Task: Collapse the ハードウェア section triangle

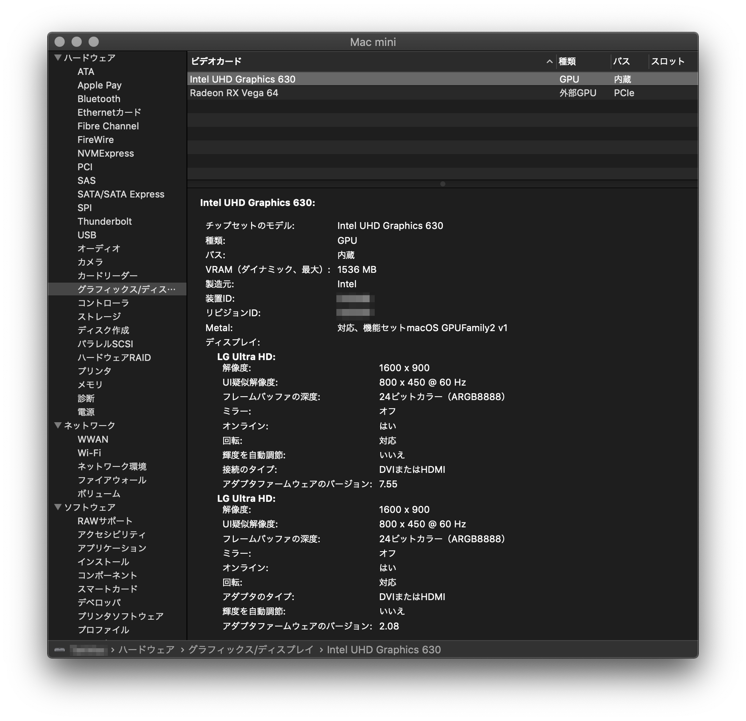Action: (57, 57)
